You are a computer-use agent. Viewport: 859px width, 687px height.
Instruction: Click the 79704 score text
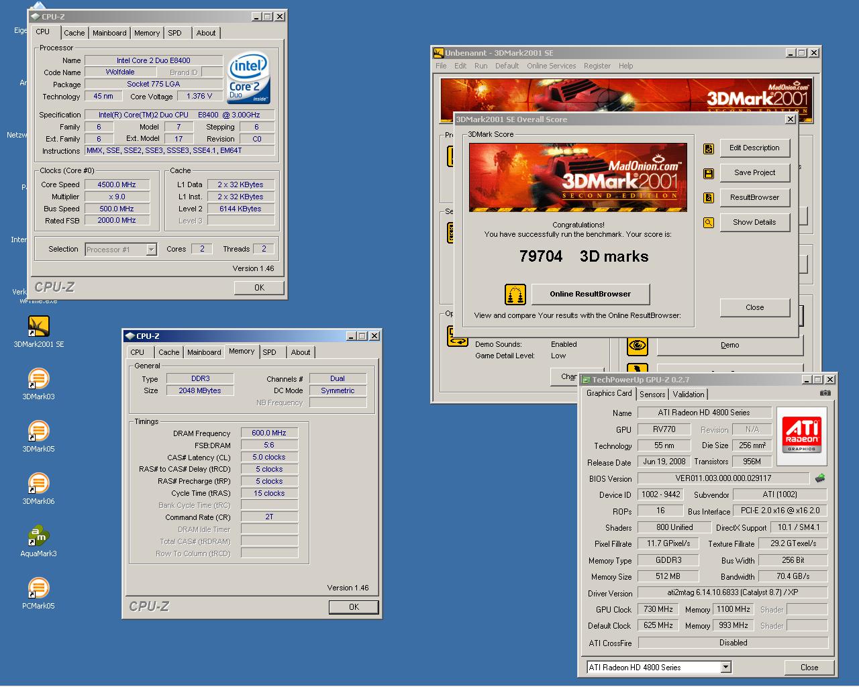coord(541,256)
